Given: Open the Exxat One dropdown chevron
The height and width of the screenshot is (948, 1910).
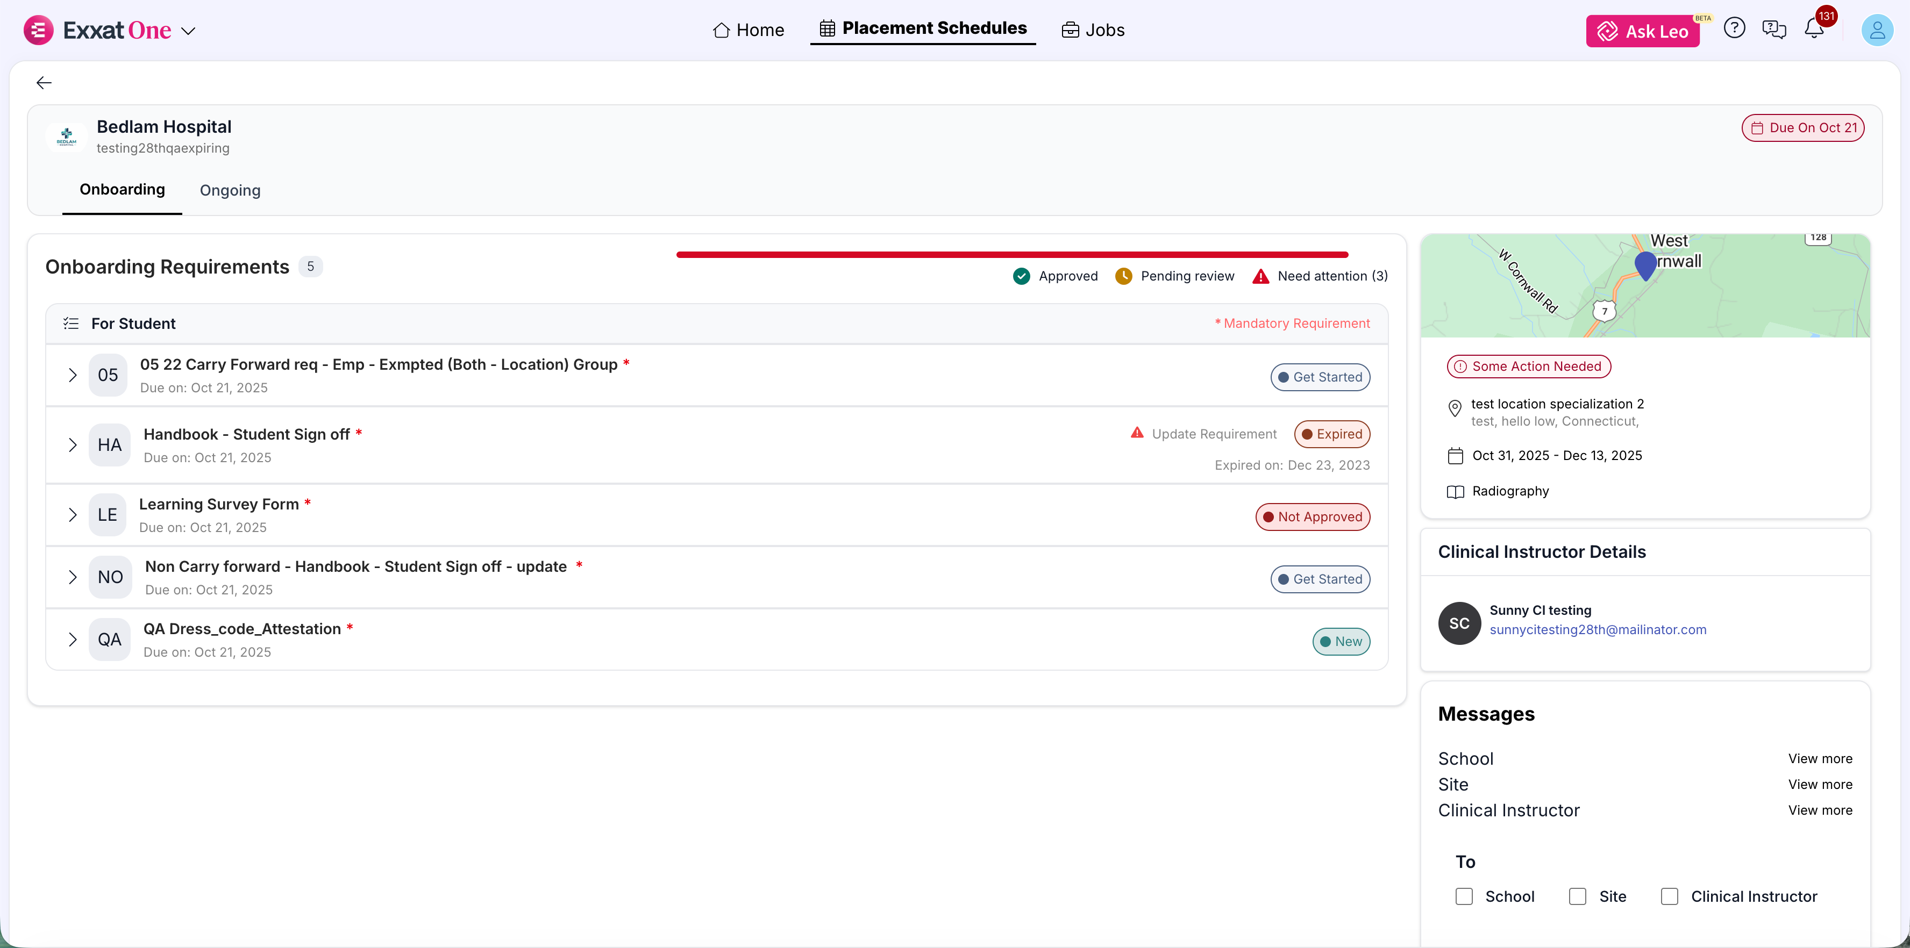Looking at the screenshot, I should [188, 31].
